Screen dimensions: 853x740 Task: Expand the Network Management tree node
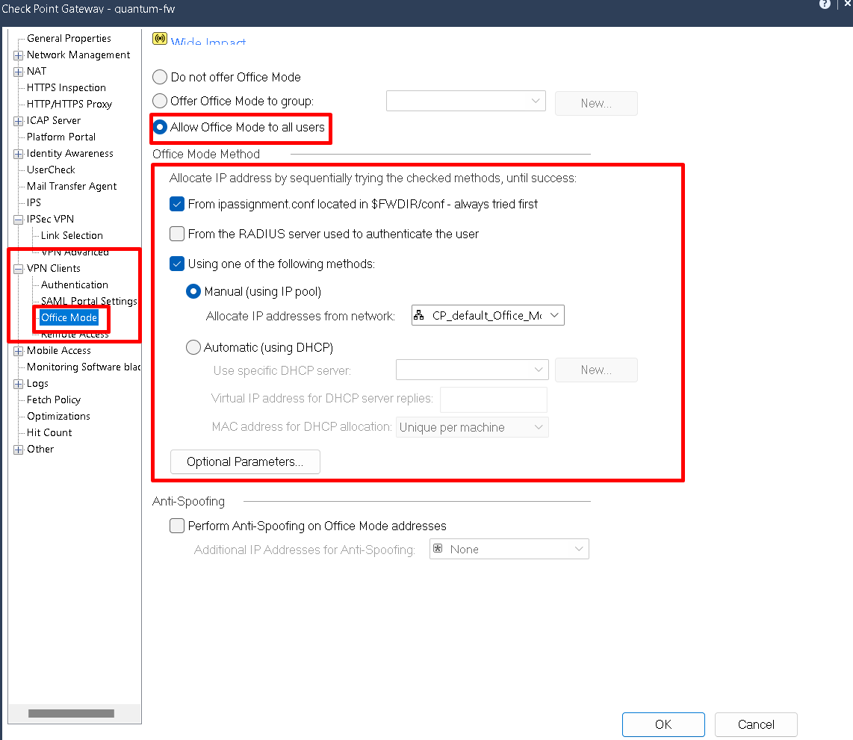pyautogui.click(x=17, y=55)
